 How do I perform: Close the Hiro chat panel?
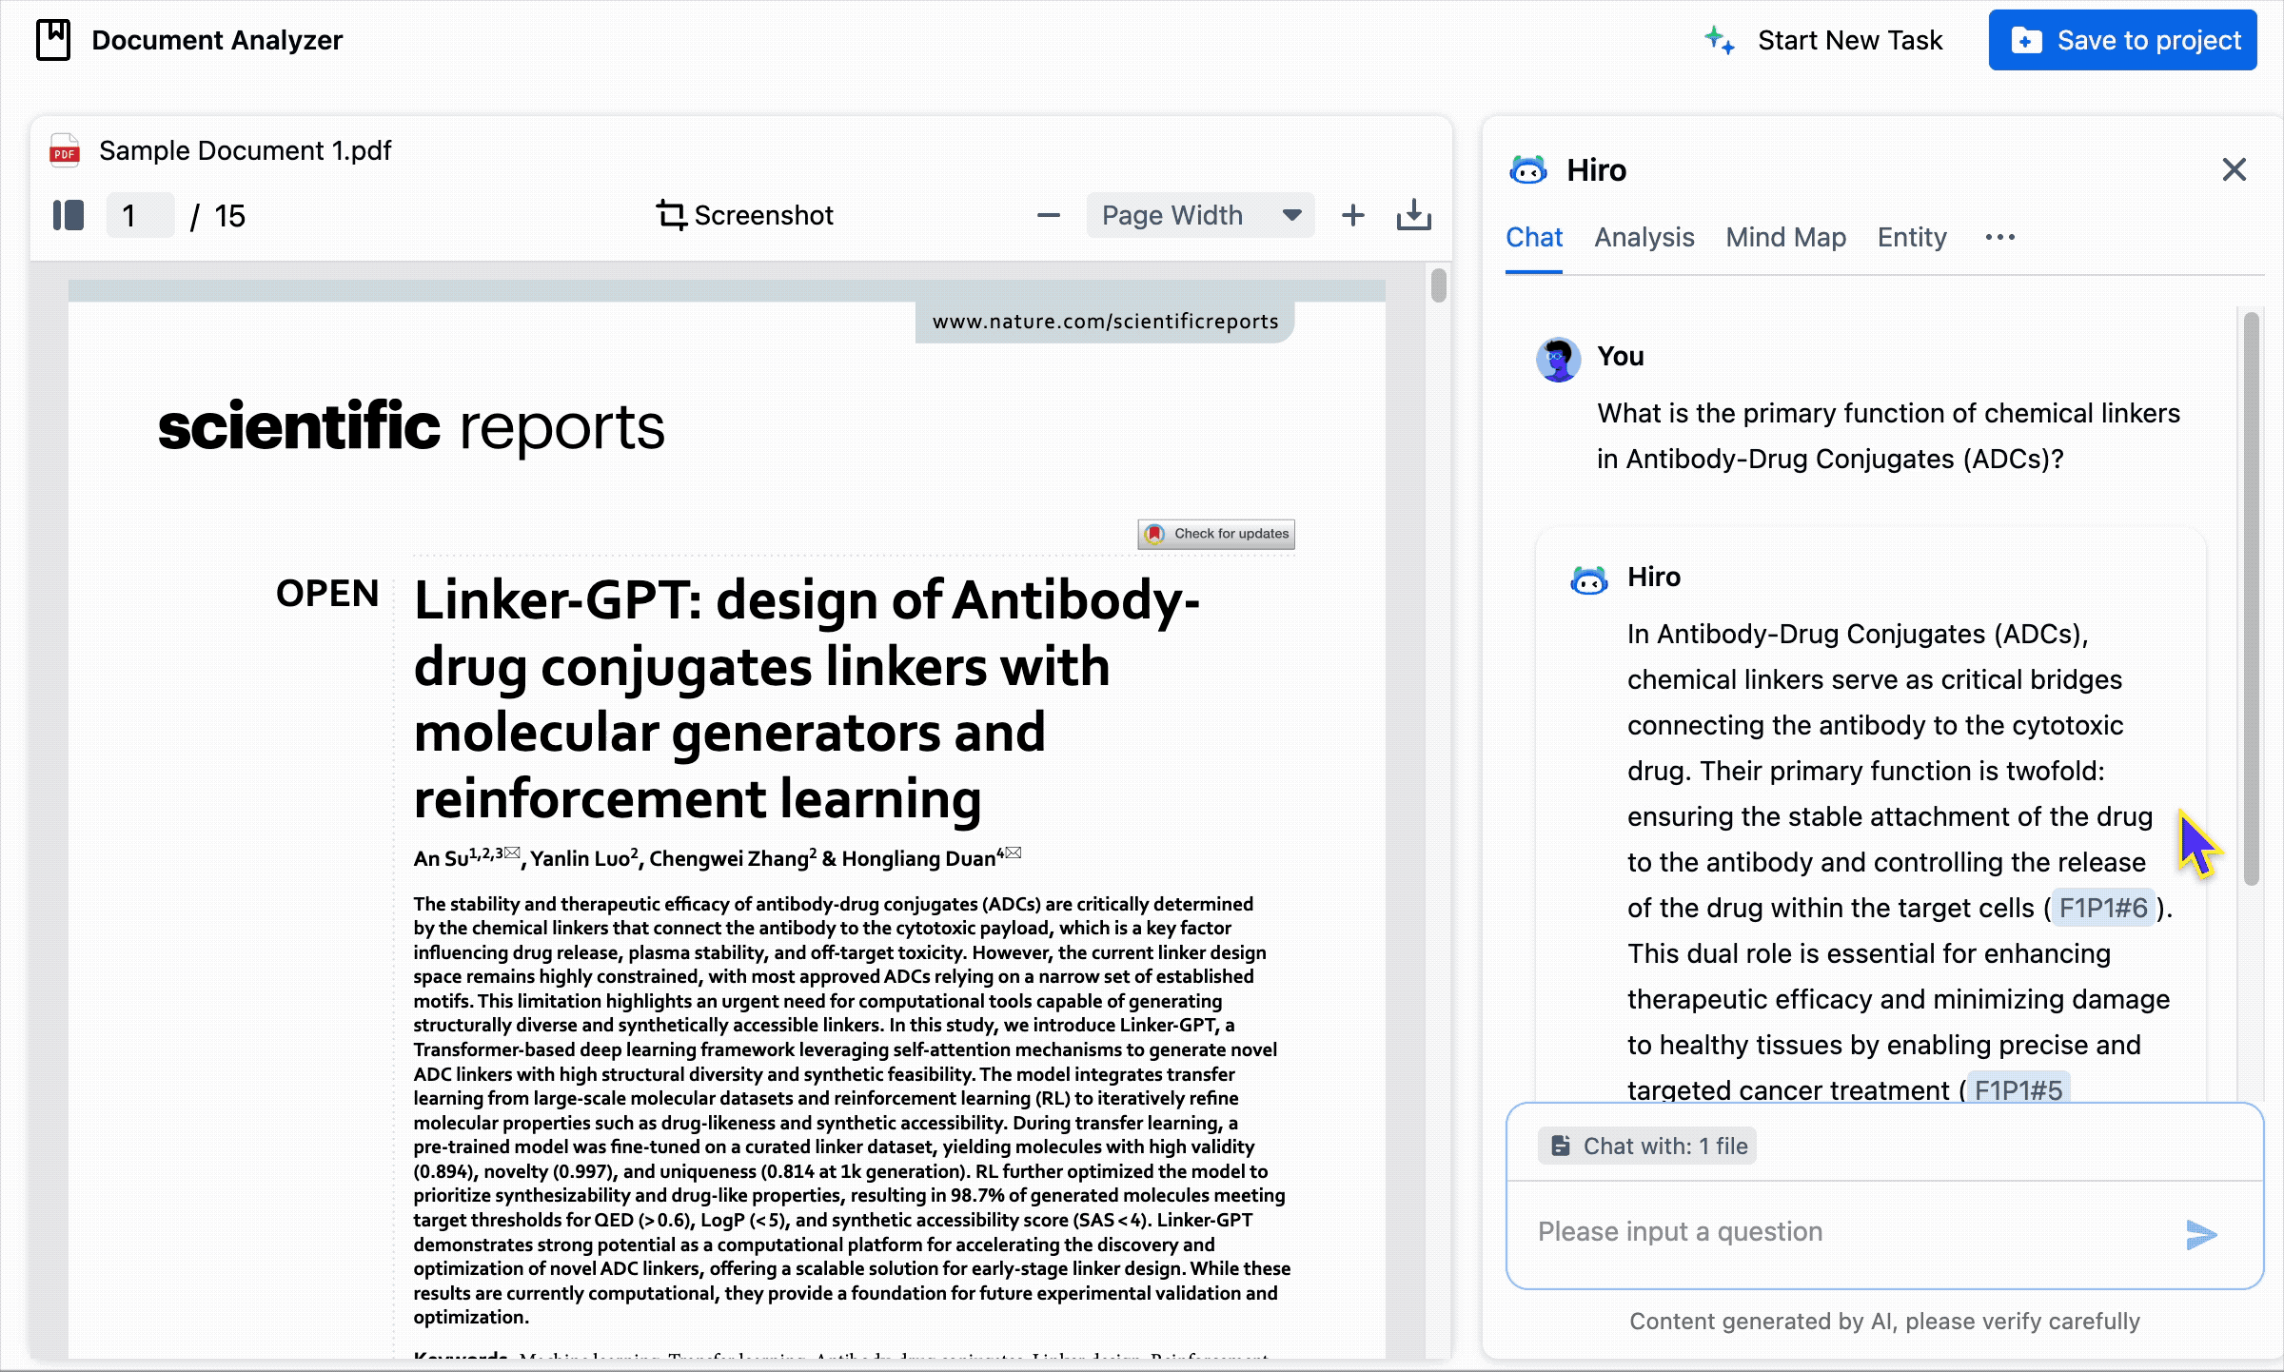(x=2234, y=170)
